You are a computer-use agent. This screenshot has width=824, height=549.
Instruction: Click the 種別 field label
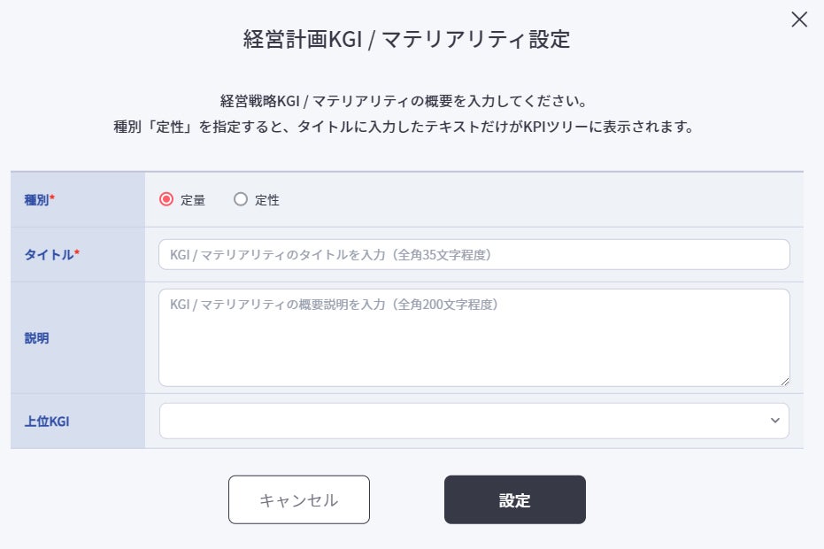point(36,200)
